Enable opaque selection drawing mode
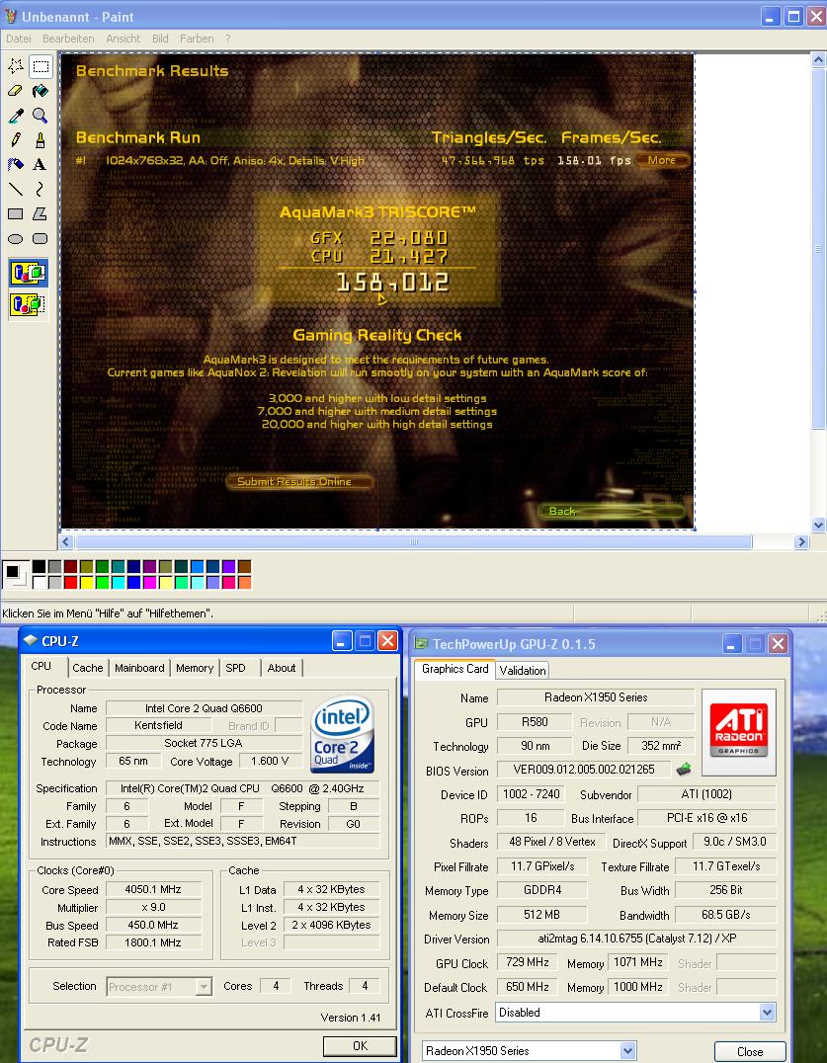827x1063 pixels. click(29, 274)
